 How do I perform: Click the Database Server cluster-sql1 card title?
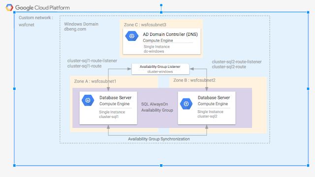[x=115, y=97]
